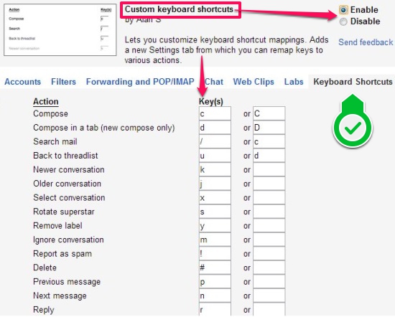
Task: Go to the Chat settings tab
Action: point(214,82)
